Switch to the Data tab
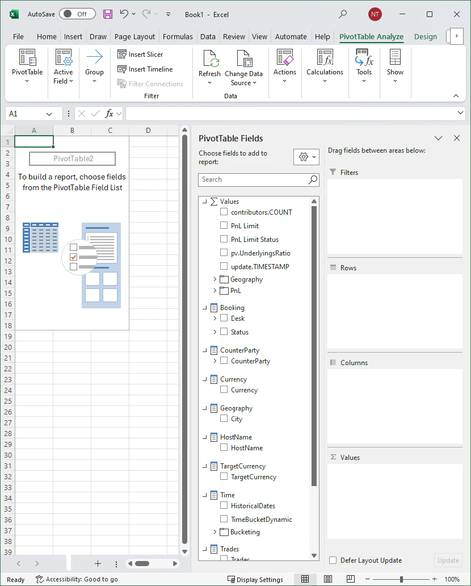 pyautogui.click(x=208, y=36)
